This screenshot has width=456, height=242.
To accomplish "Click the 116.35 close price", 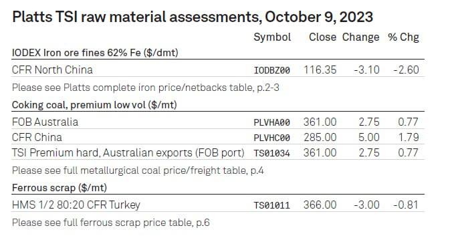I will point(320,70).
